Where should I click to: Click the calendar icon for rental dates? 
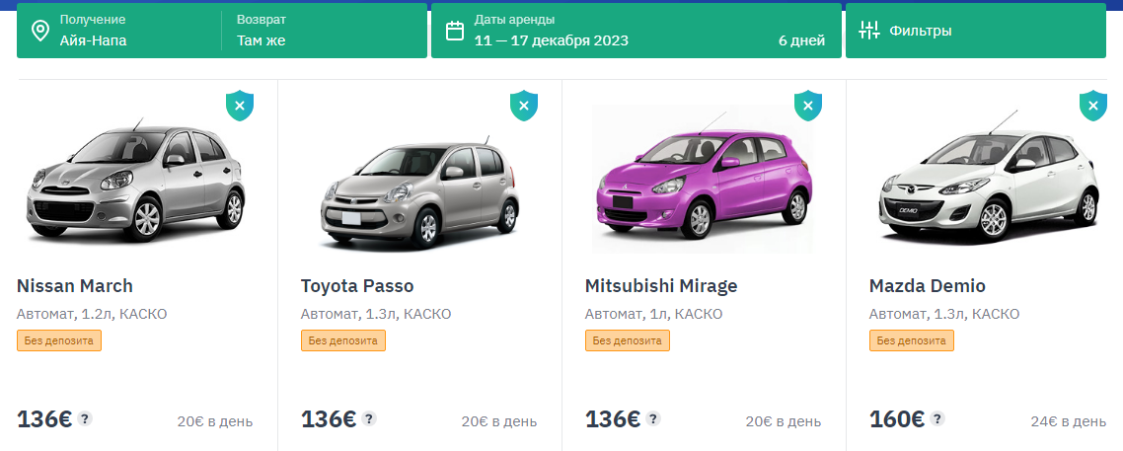pyautogui.click(x=455, y=31)
